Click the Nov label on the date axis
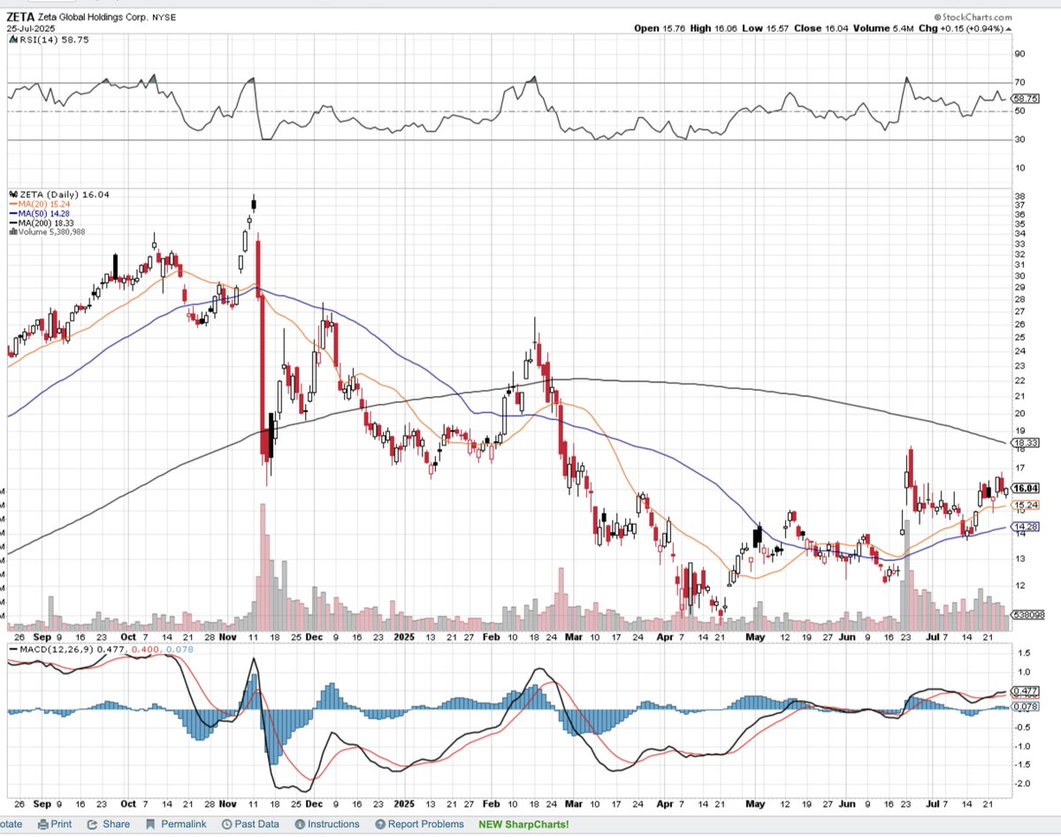The image size is (1061, 837). [228, 635]
